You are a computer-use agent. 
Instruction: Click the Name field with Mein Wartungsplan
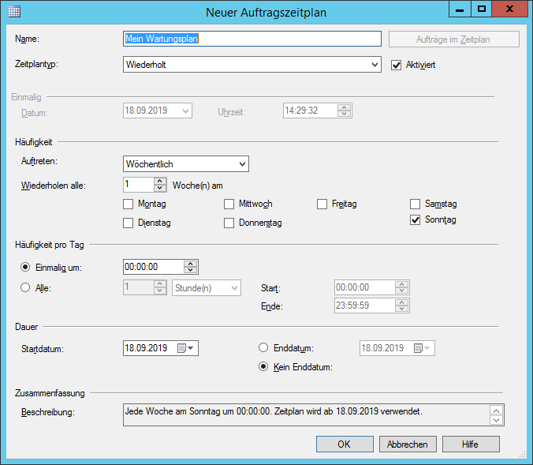pos(252,39)
